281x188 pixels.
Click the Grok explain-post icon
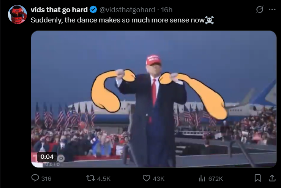[260, 10]
